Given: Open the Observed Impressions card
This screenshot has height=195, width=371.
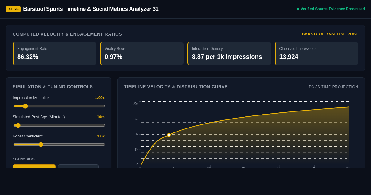Looking at the screenshot, I should point(317,54).
